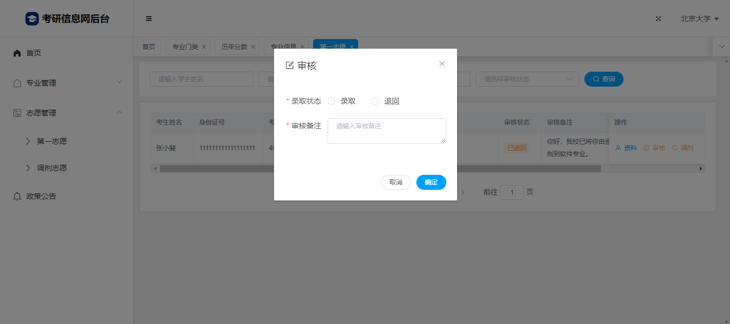The width and height of the screenshot is (730, 324).
Task: Click the 考研信息网后台 graduation cap logo
Action: pos(32,19)
